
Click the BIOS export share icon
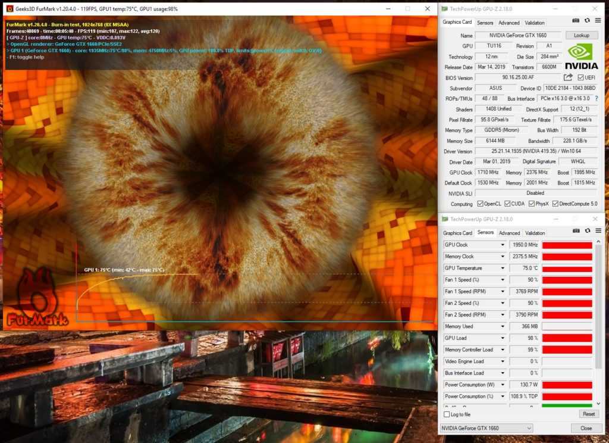click(x=568, y=77)
